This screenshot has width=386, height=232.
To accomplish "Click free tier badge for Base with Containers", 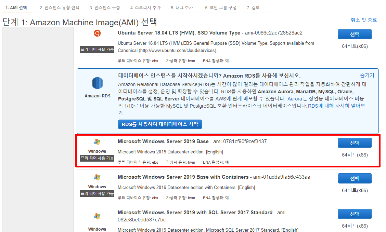I will pyautogui.click(x=97, y=194).
